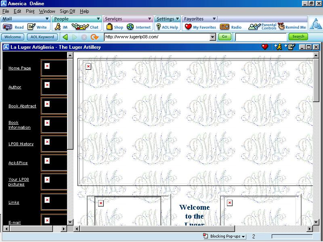
Task: Open AOL Help question mark
Action: pos(158,27)
